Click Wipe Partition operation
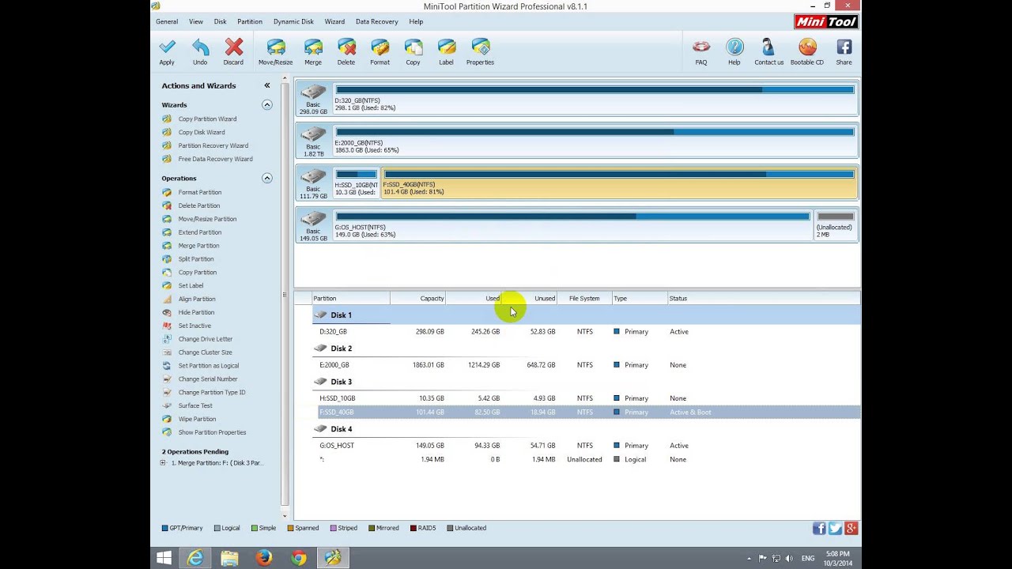The image size is (1012, 569). tap(197, 419)
